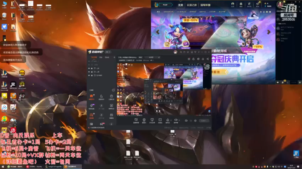The width and height of the screenshot is (302, 169).
Task: Select the second scene tab in Douyu
Action: [x=101, y=57]
